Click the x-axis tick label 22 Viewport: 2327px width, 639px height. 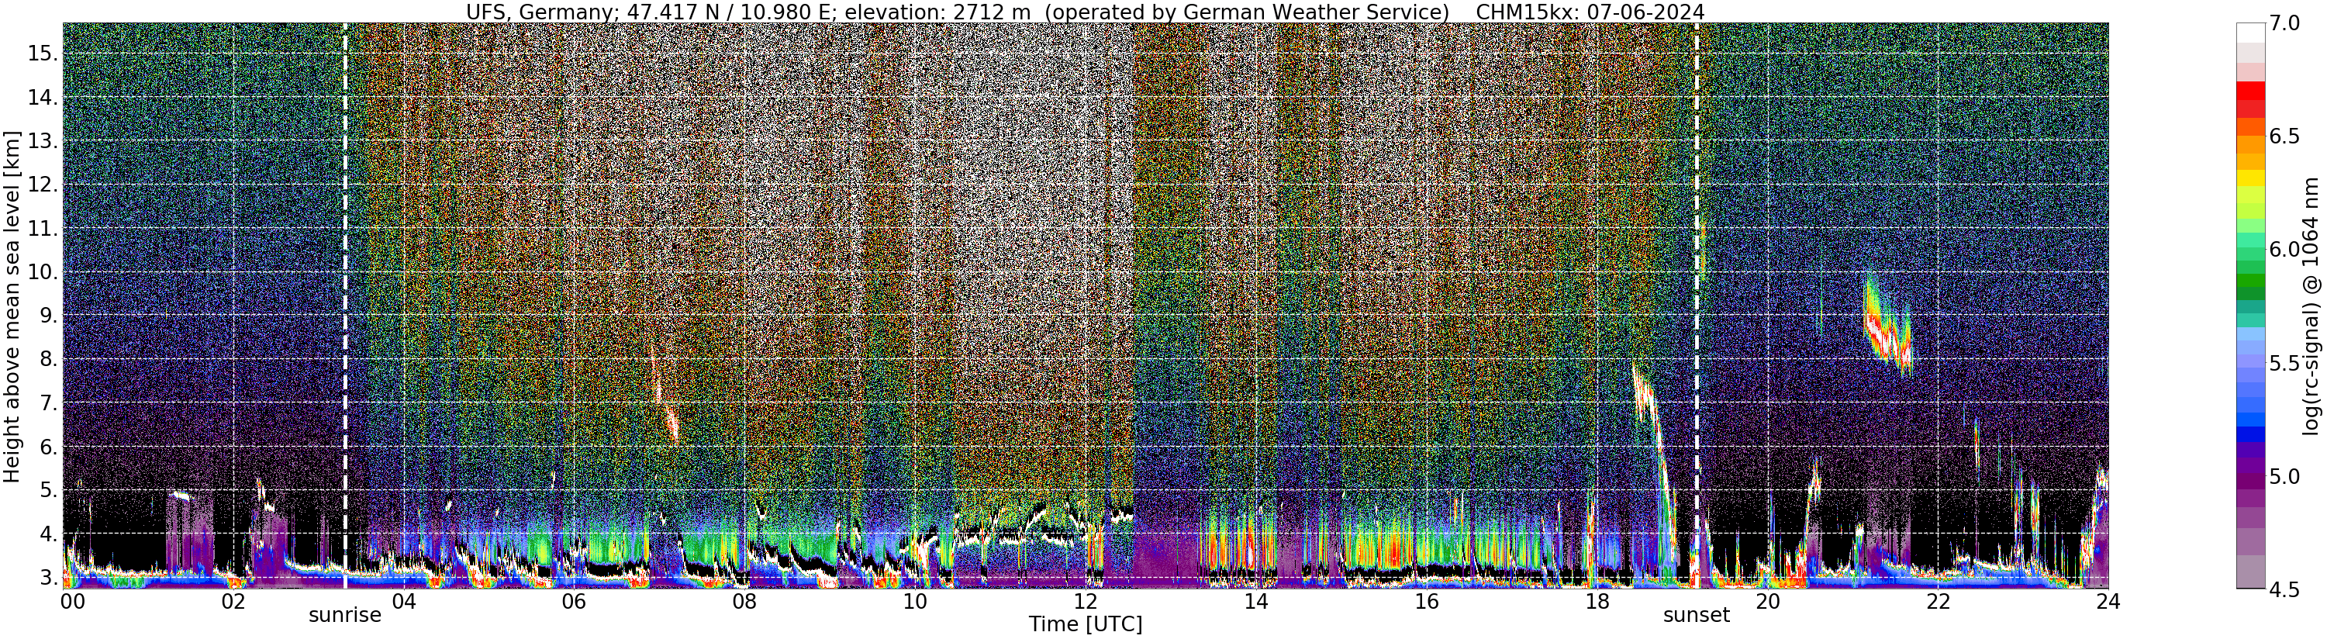[x=1937, y=602]
